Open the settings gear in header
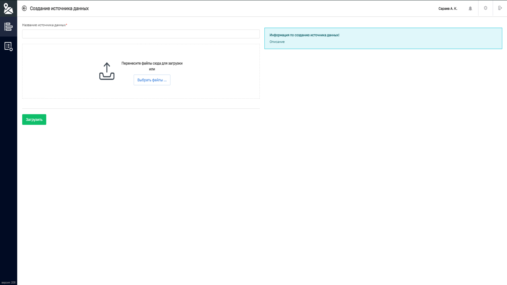Screen dimensions: 507x285 pyautogui.click(x=486, y=8)
